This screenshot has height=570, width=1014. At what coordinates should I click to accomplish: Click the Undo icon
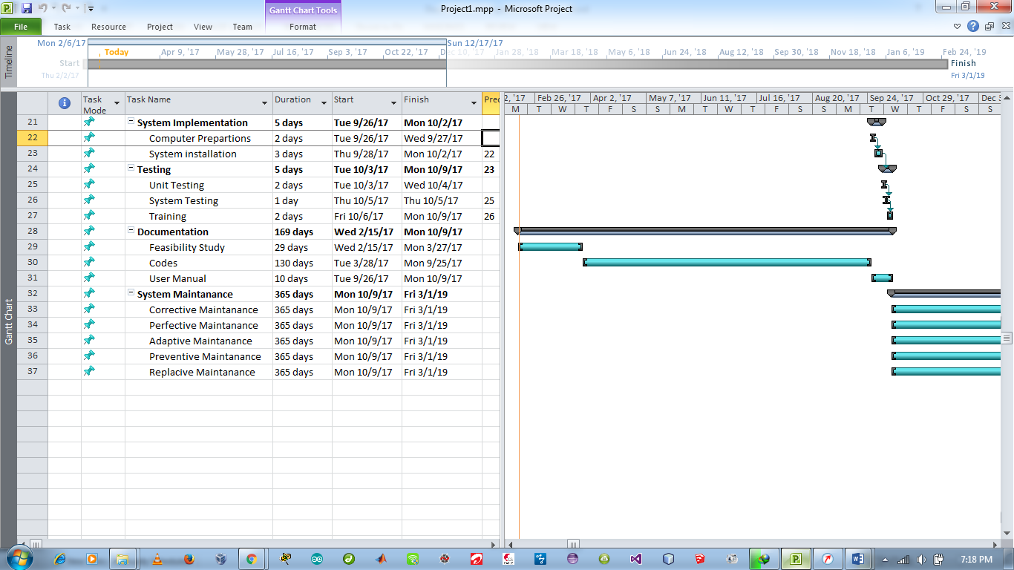coord(42,8)
